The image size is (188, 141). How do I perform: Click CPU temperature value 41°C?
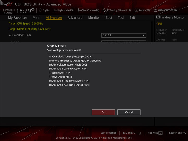[174, 33]
